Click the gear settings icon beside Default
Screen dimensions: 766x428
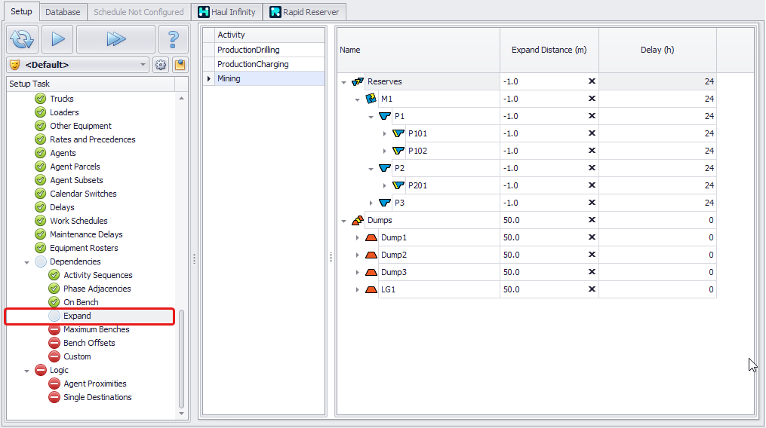point(161,65)
